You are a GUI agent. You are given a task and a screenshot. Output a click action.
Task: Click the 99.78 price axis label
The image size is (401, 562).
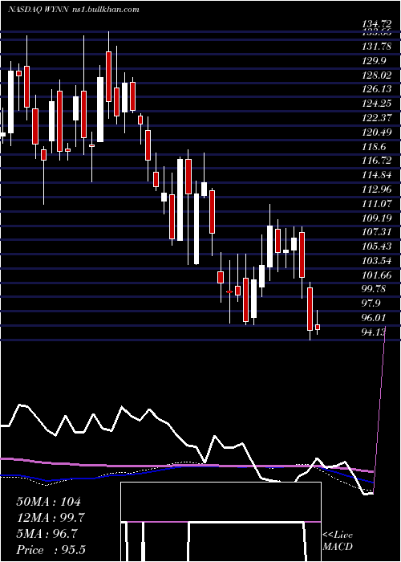pyautogui.click(x=375, y=289)
